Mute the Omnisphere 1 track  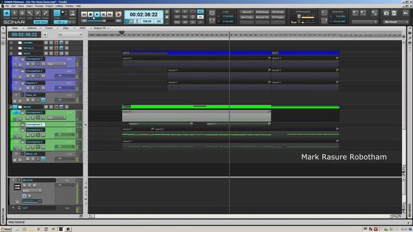28,64
